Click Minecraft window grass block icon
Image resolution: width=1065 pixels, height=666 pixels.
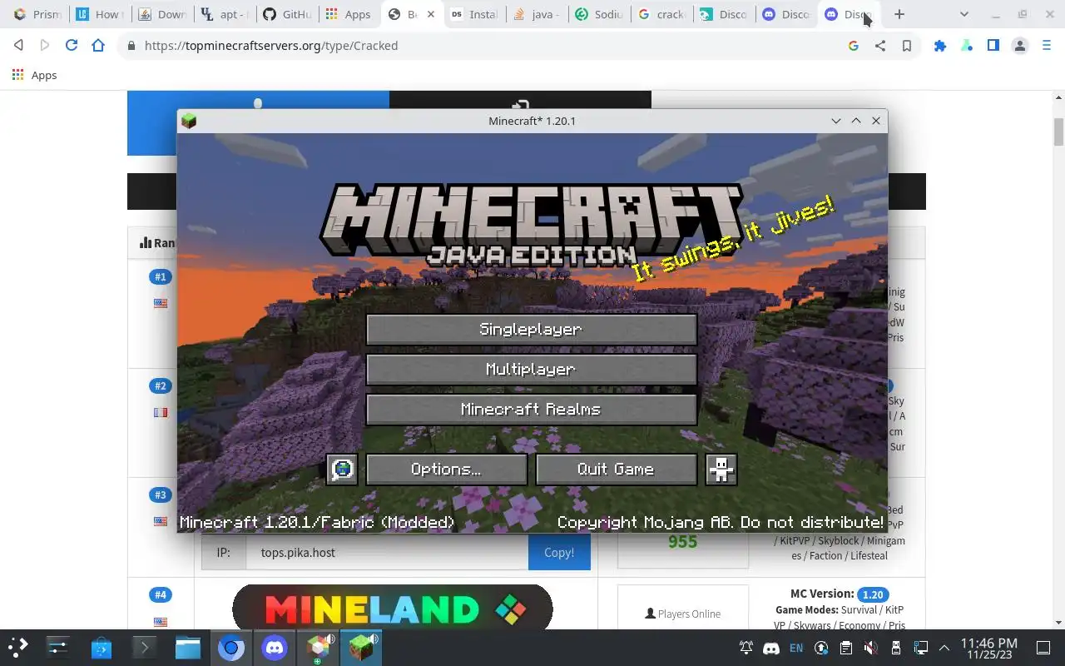(189, 121)
